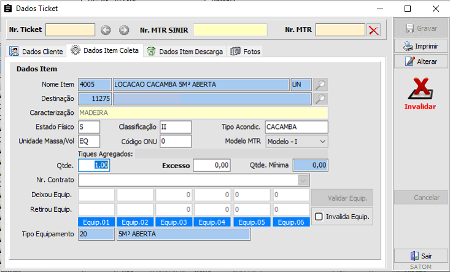Click the Alterar edit button
This screenshot has width=450, height=272.
(x=421, y=61)
